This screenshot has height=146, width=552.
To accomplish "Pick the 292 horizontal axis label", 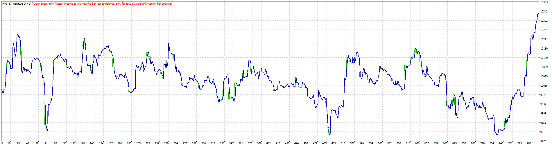I will 194,143.
